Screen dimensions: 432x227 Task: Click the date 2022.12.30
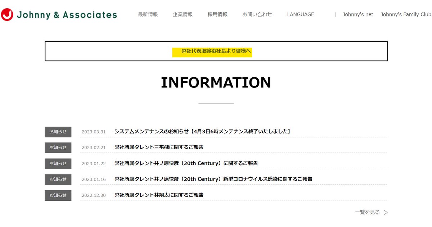(x=94, y=195)
